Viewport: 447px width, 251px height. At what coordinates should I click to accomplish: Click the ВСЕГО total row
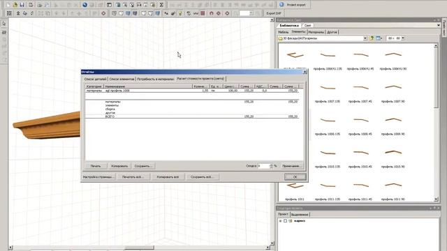192,116
